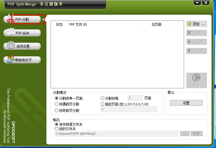This screenshot has width=216, height=148.
Task: Open 帮助和关于 help and about
Action: [22, 60]
